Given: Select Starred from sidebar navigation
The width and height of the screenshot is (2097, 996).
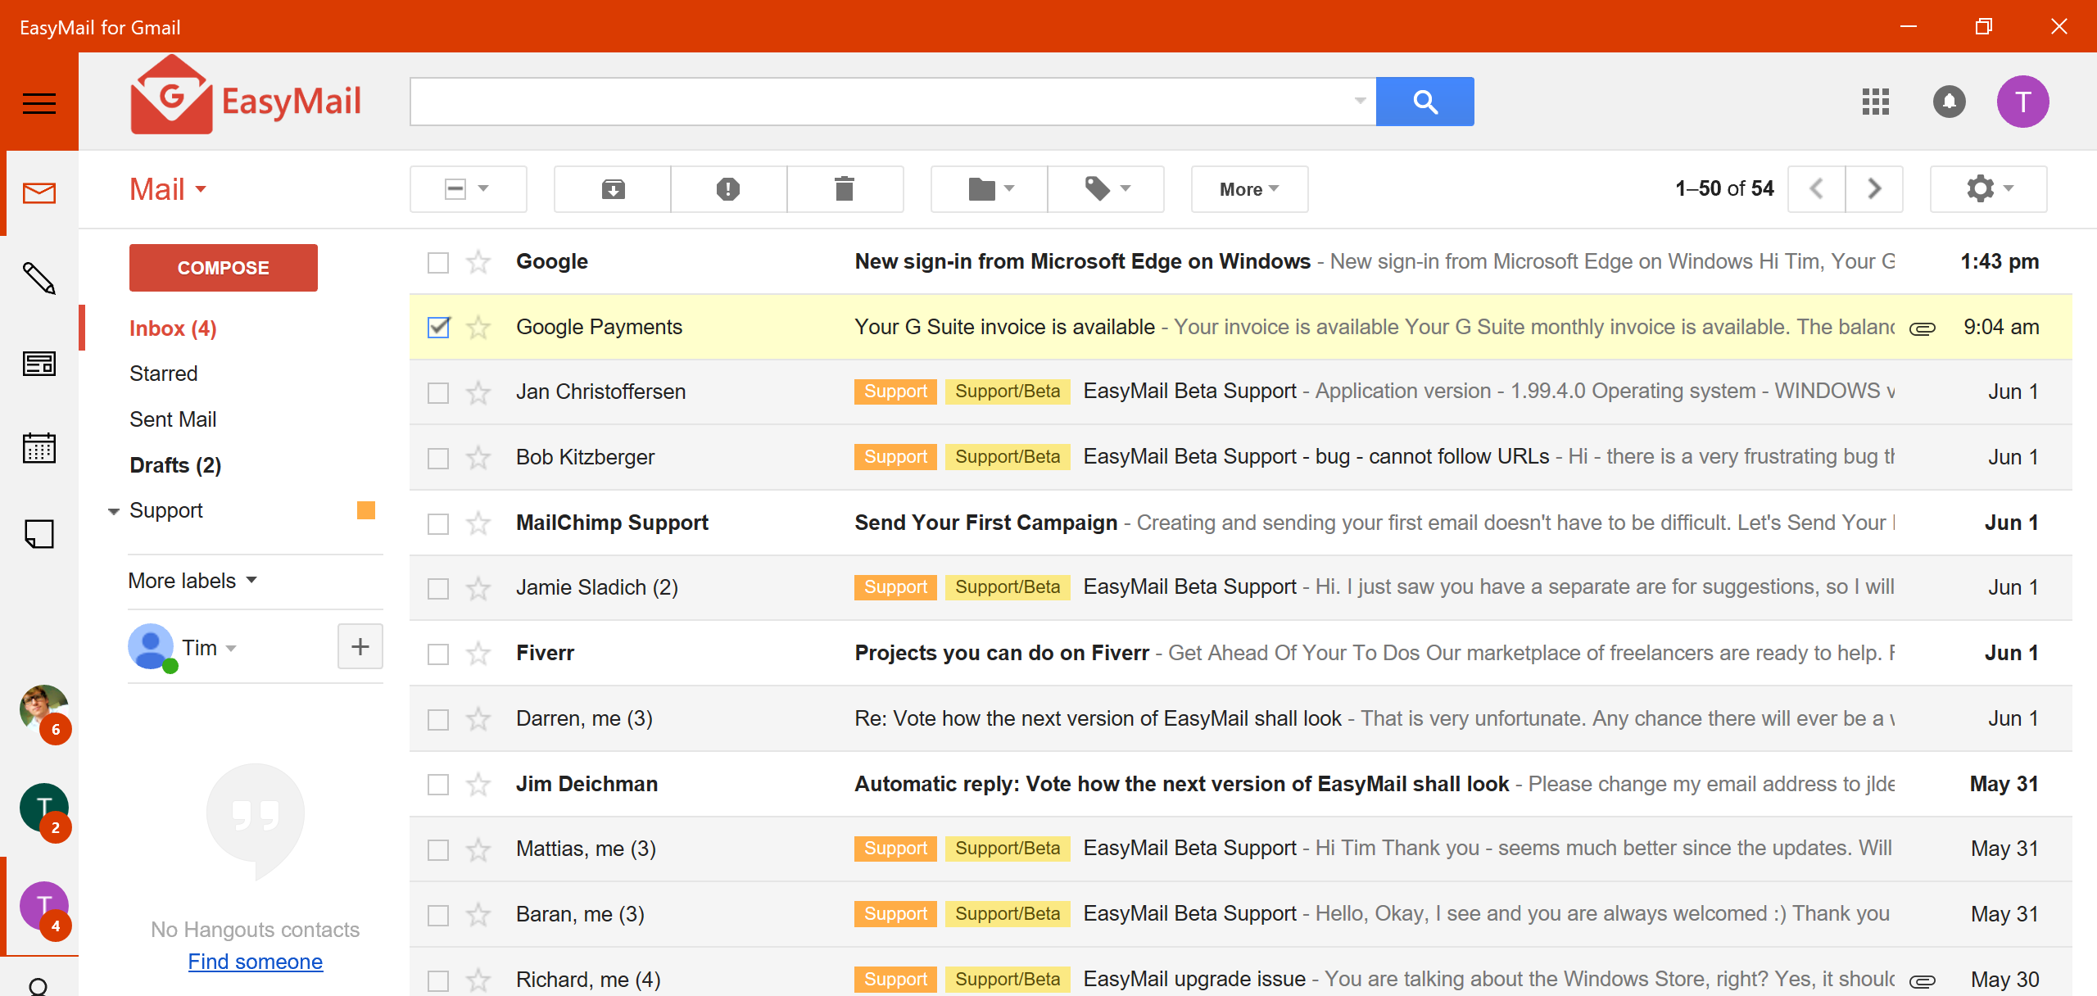Looking at the screenshot, I should [163, 373].
